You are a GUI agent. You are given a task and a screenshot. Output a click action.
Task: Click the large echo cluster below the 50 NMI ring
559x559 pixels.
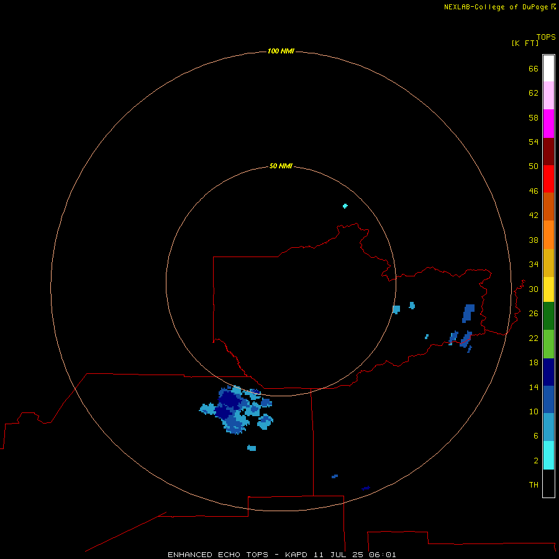(237, 410)
